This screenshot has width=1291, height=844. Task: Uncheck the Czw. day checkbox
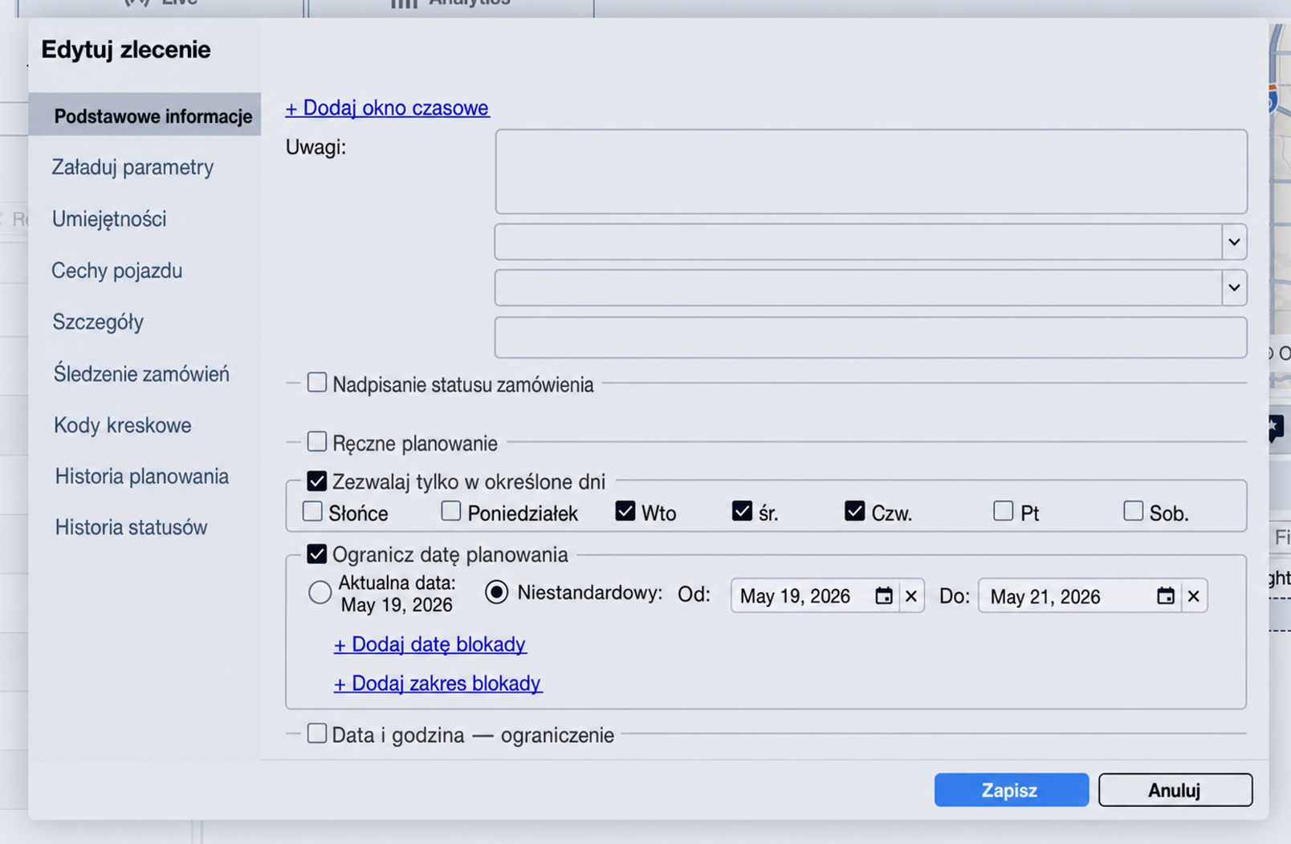coord(855,511)
